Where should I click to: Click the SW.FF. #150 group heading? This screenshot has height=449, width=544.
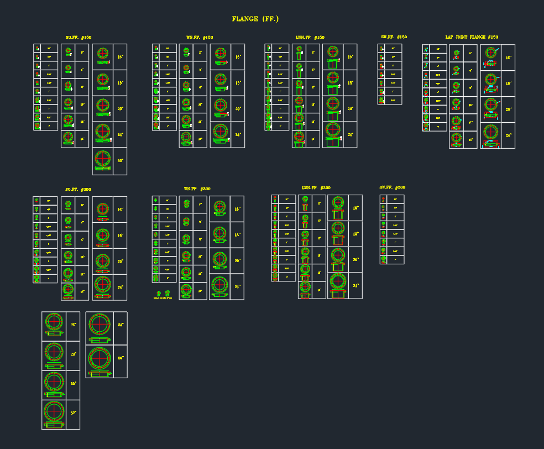394,37
